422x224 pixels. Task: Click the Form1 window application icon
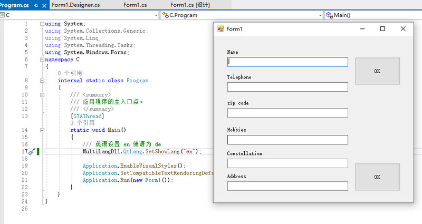[x=220, y=29]
